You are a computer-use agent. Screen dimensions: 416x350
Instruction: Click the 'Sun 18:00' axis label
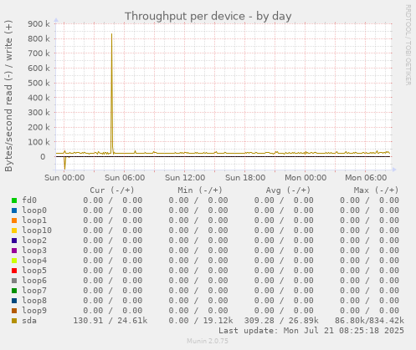coord(245,178)
